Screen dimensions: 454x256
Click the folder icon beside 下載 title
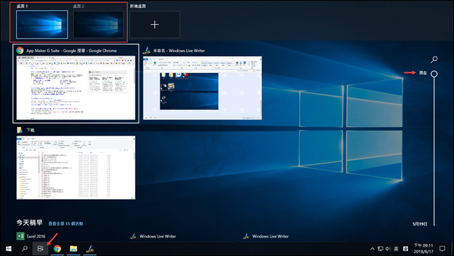(x=20, y=130)
